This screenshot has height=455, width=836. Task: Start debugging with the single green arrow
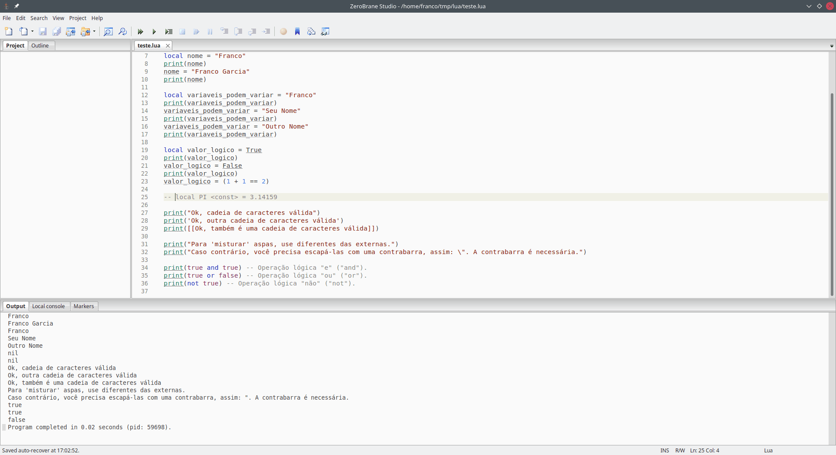coord(154,31)
